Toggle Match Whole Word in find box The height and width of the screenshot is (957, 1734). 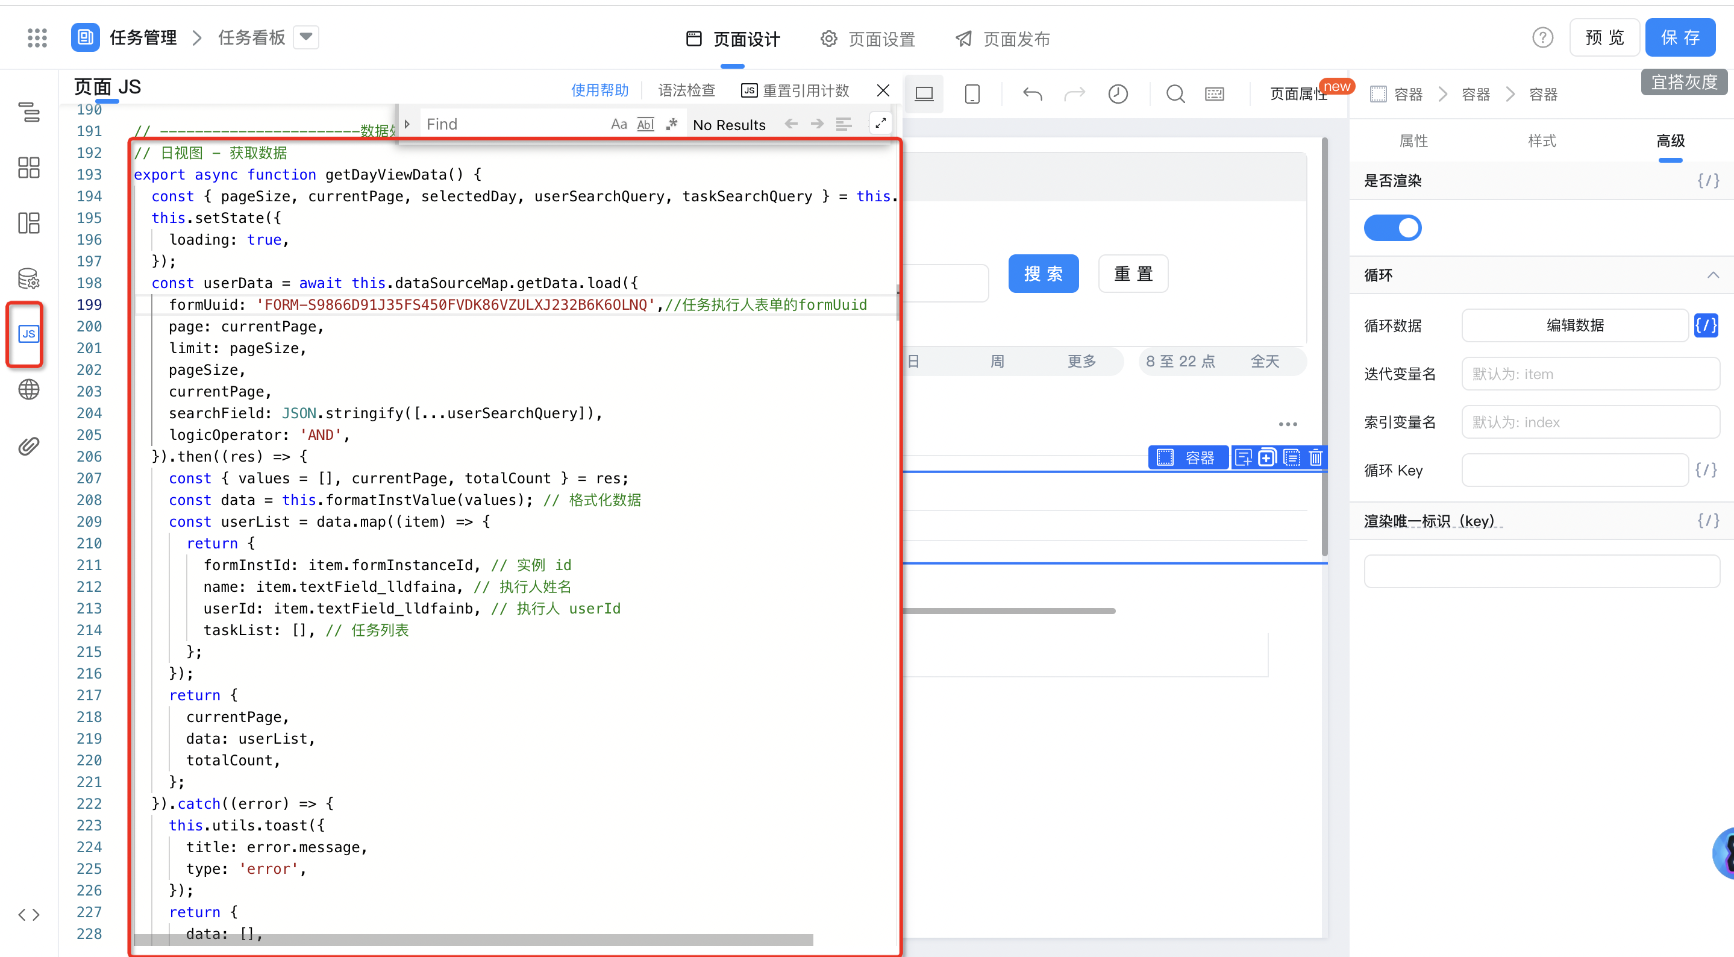click(x=645, y=124)
